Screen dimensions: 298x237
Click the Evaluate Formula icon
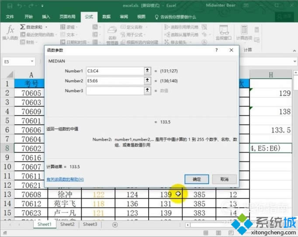204,42
